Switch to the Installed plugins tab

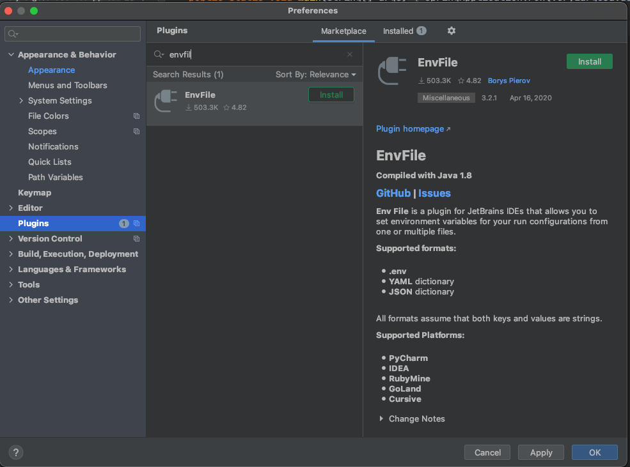click(x=404, y=31)
